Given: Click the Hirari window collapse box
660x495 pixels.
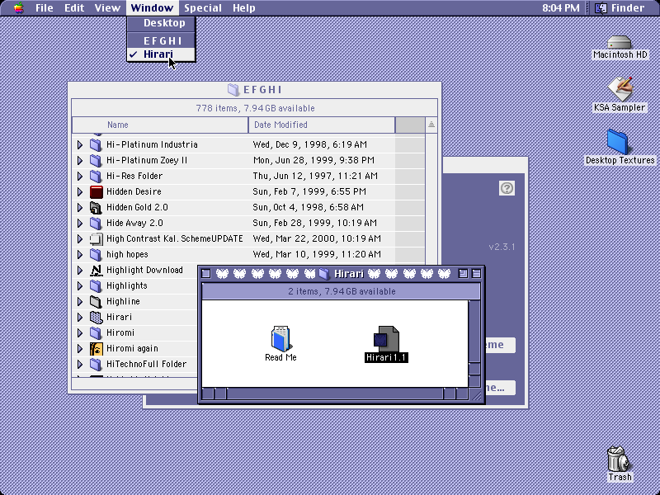Looking at the screenshot, I should [x=476, y=274].
